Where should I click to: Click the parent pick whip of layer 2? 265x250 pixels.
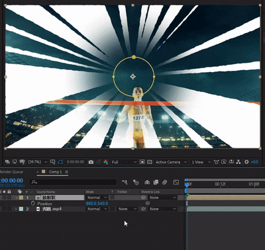coord(144,209)
